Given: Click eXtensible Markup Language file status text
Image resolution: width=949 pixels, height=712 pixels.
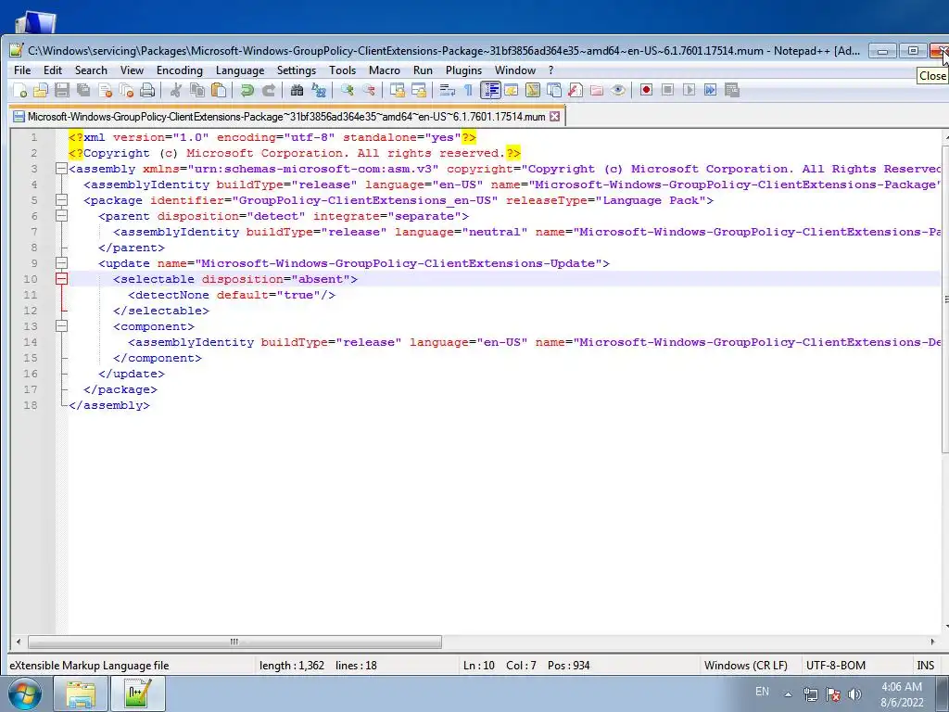Looking at the screenshot, I should (x=89, y=666).
